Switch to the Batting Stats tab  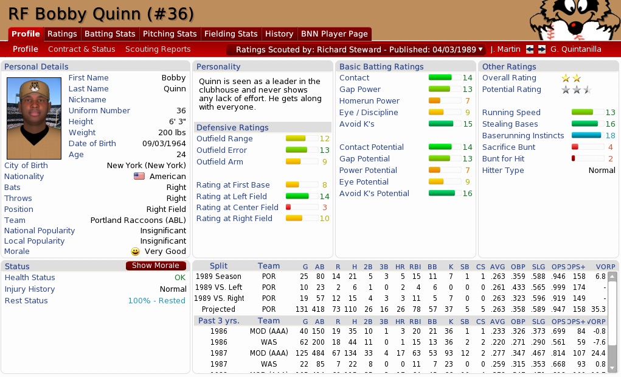109,34
